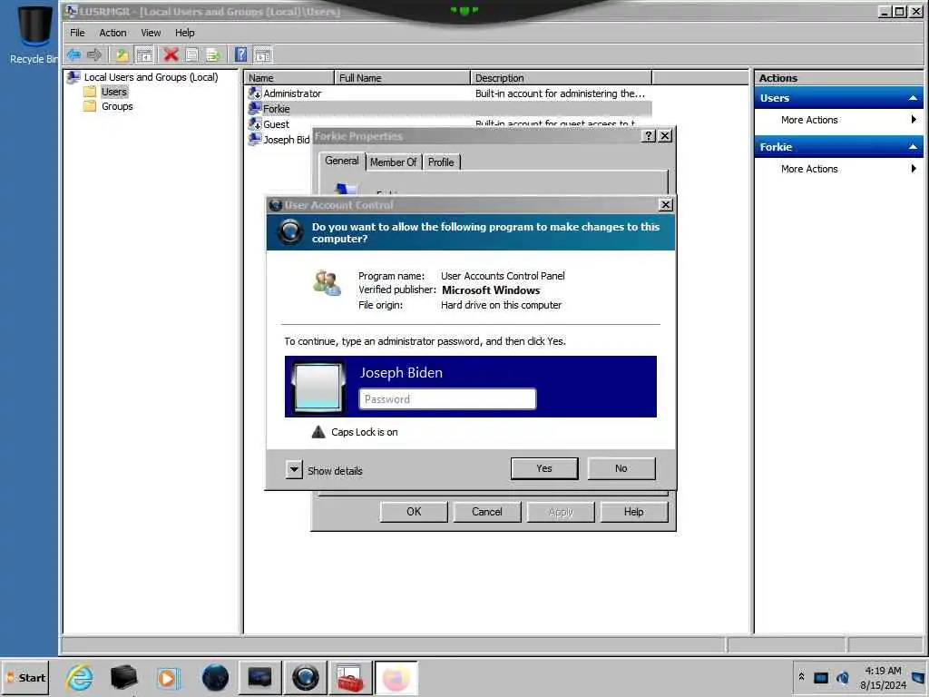The height and width of the screenshot is (697, 929).
Task: Open More Actions submenu under Forkie
Action: pyautogui.click(x=838, y=169)
